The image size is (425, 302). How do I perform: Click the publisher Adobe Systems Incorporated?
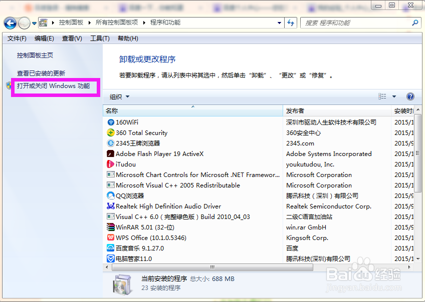(x=329, y=154)
